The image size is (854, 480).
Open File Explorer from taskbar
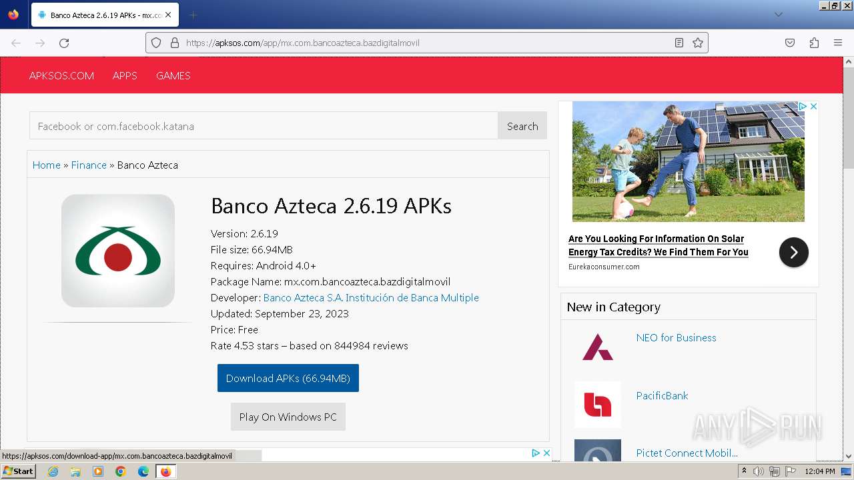click(x=75, y=471)
